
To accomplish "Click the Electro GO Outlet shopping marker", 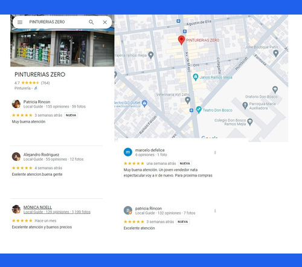I will point(144,103).
